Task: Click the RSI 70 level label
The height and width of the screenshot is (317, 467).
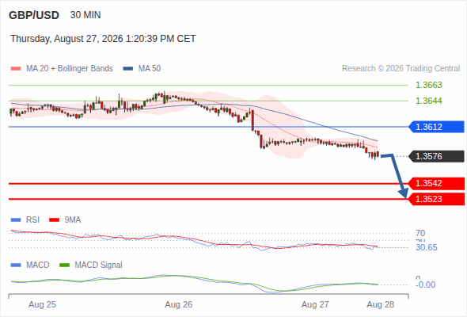Action: (420, 233)
